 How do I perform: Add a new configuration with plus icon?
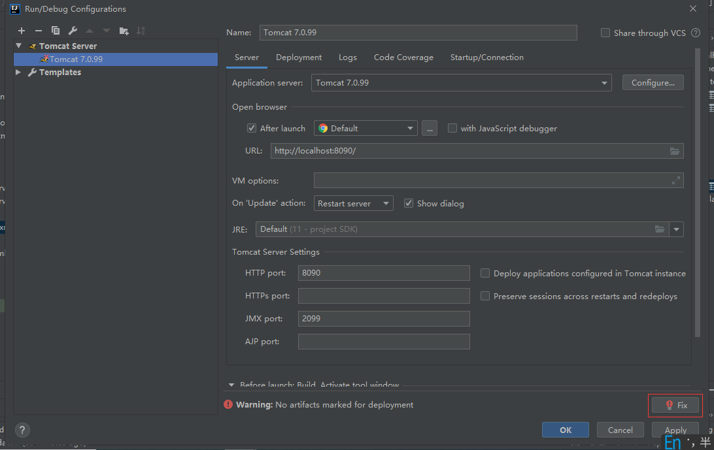(x=22, y=31)
